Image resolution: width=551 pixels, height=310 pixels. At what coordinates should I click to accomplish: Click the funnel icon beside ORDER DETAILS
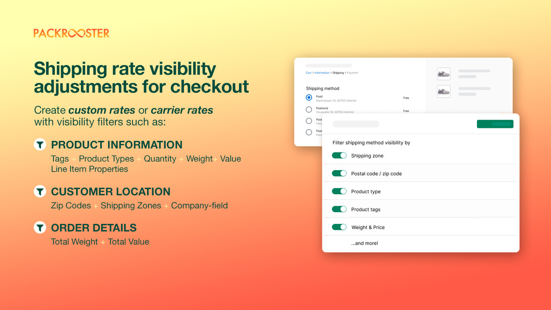[x=40, y=227]
